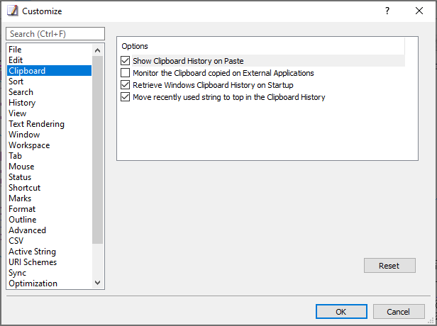Click the category list scroll up arrow

coord(97,50)
